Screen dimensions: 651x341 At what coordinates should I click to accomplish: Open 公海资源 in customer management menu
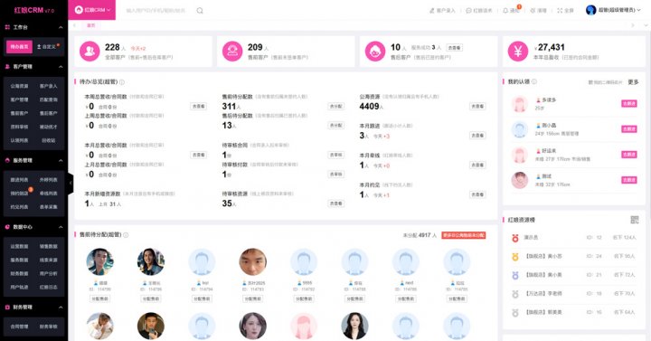point(20,86)
